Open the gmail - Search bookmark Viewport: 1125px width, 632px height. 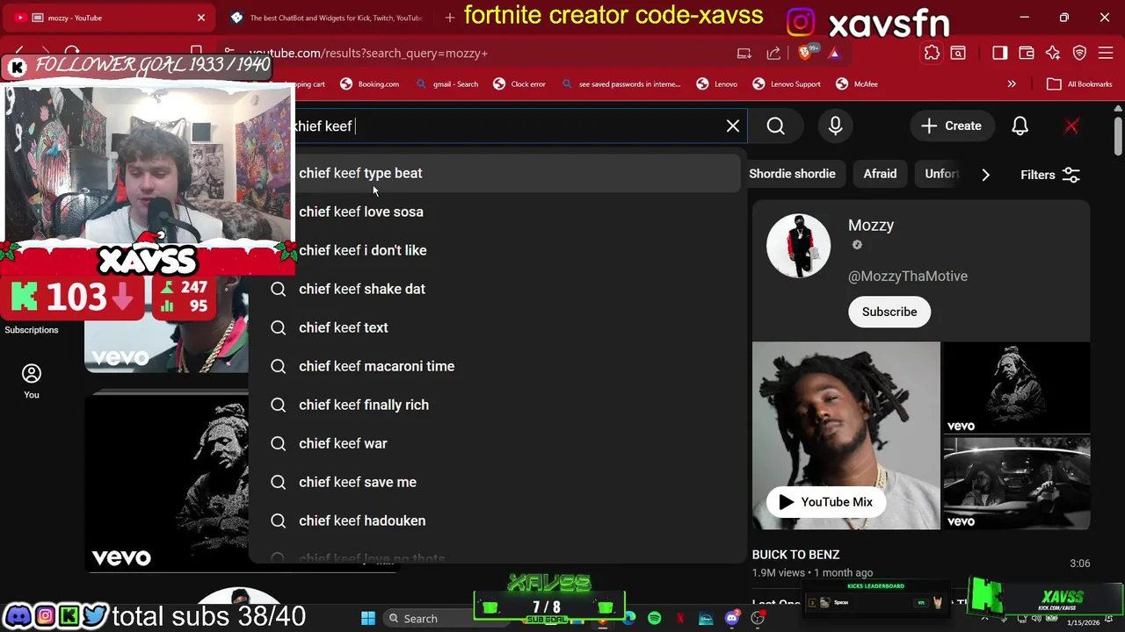(x=446, y=84)
